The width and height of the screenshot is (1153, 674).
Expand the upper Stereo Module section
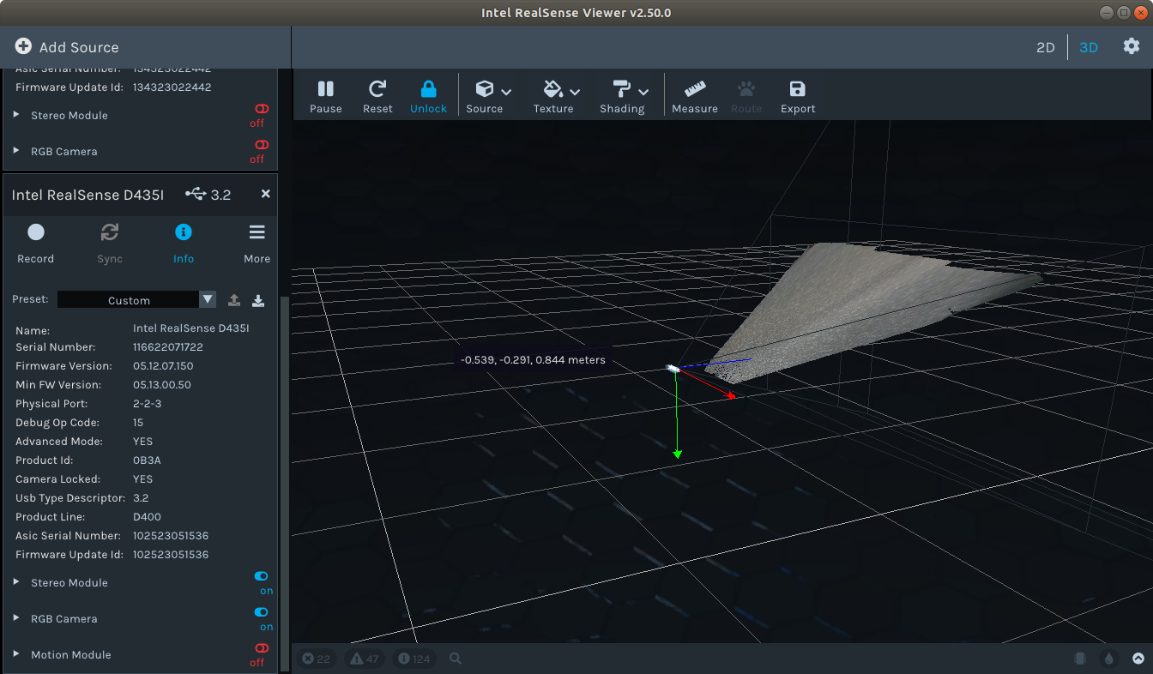[x=16, y=115]
